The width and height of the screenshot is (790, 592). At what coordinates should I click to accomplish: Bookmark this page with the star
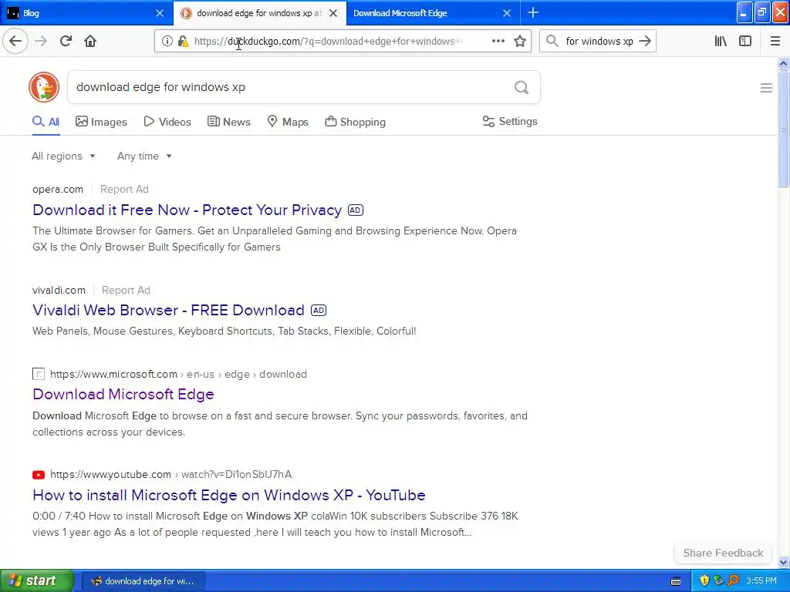(x=520, y=42)
